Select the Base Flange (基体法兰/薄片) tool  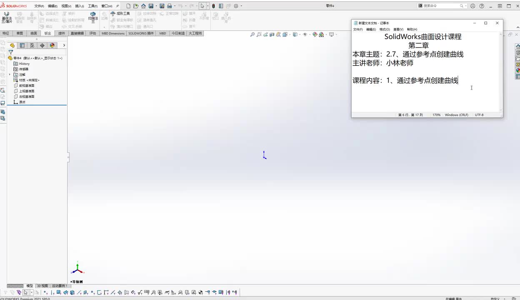[x=7, y=17]
